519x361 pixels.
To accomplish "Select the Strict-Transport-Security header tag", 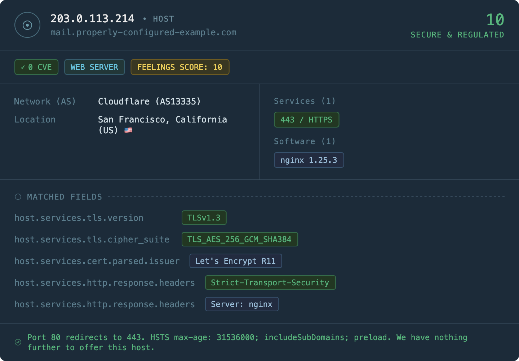I will 270,283.
